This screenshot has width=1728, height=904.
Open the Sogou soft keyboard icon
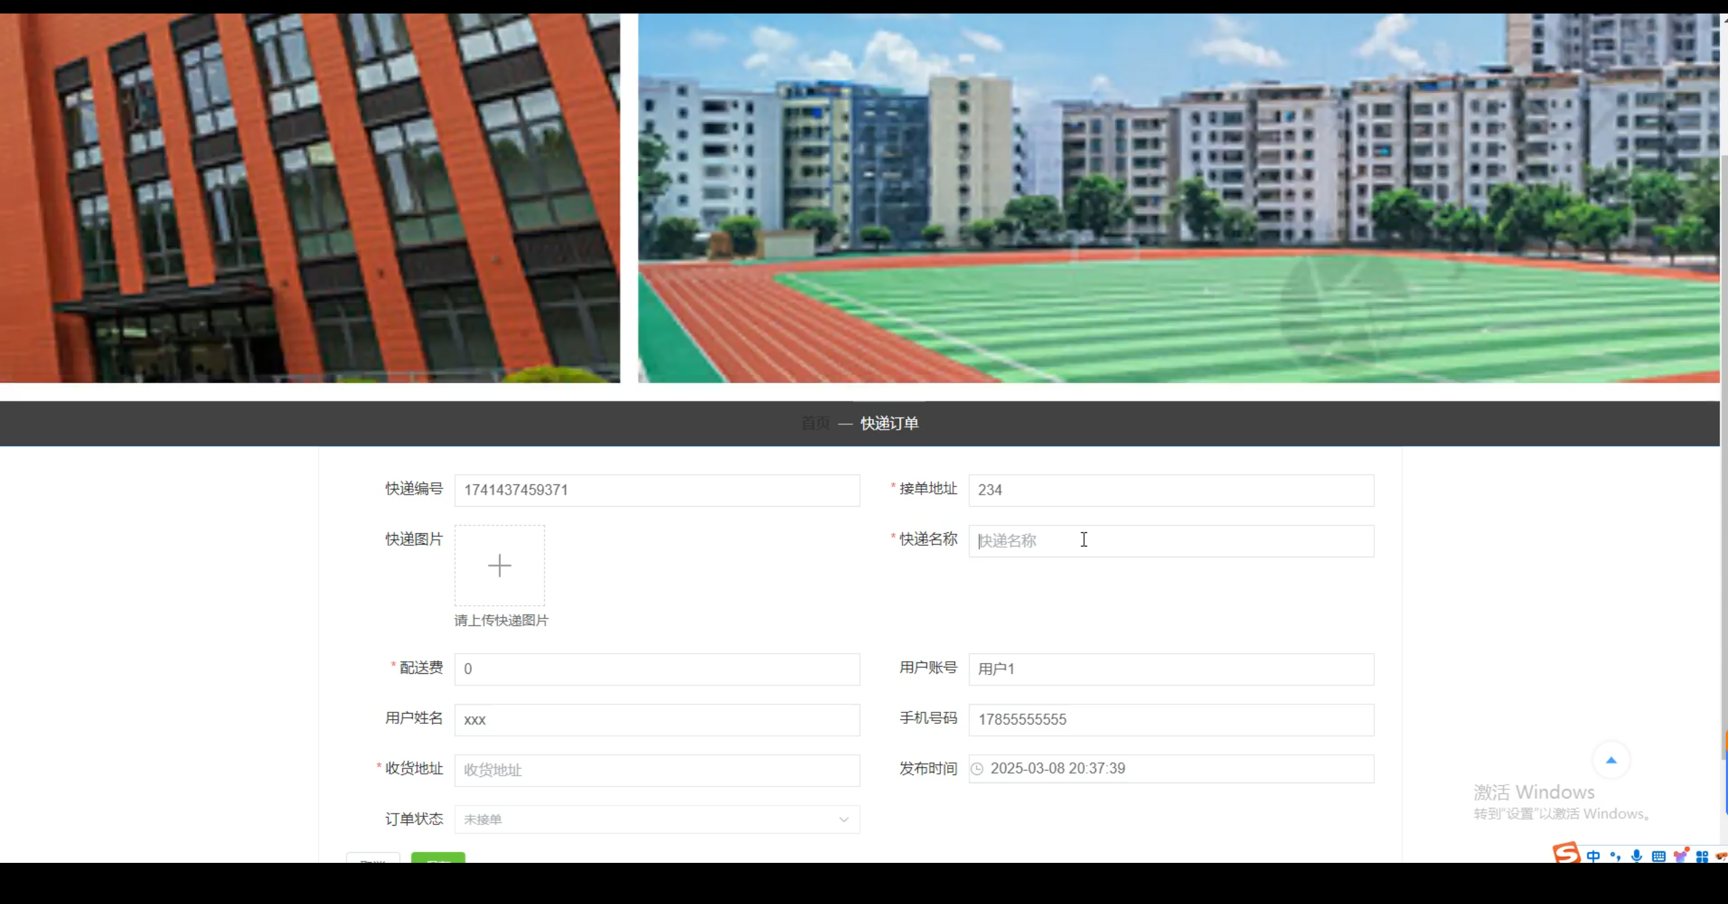pos(1658,856)
